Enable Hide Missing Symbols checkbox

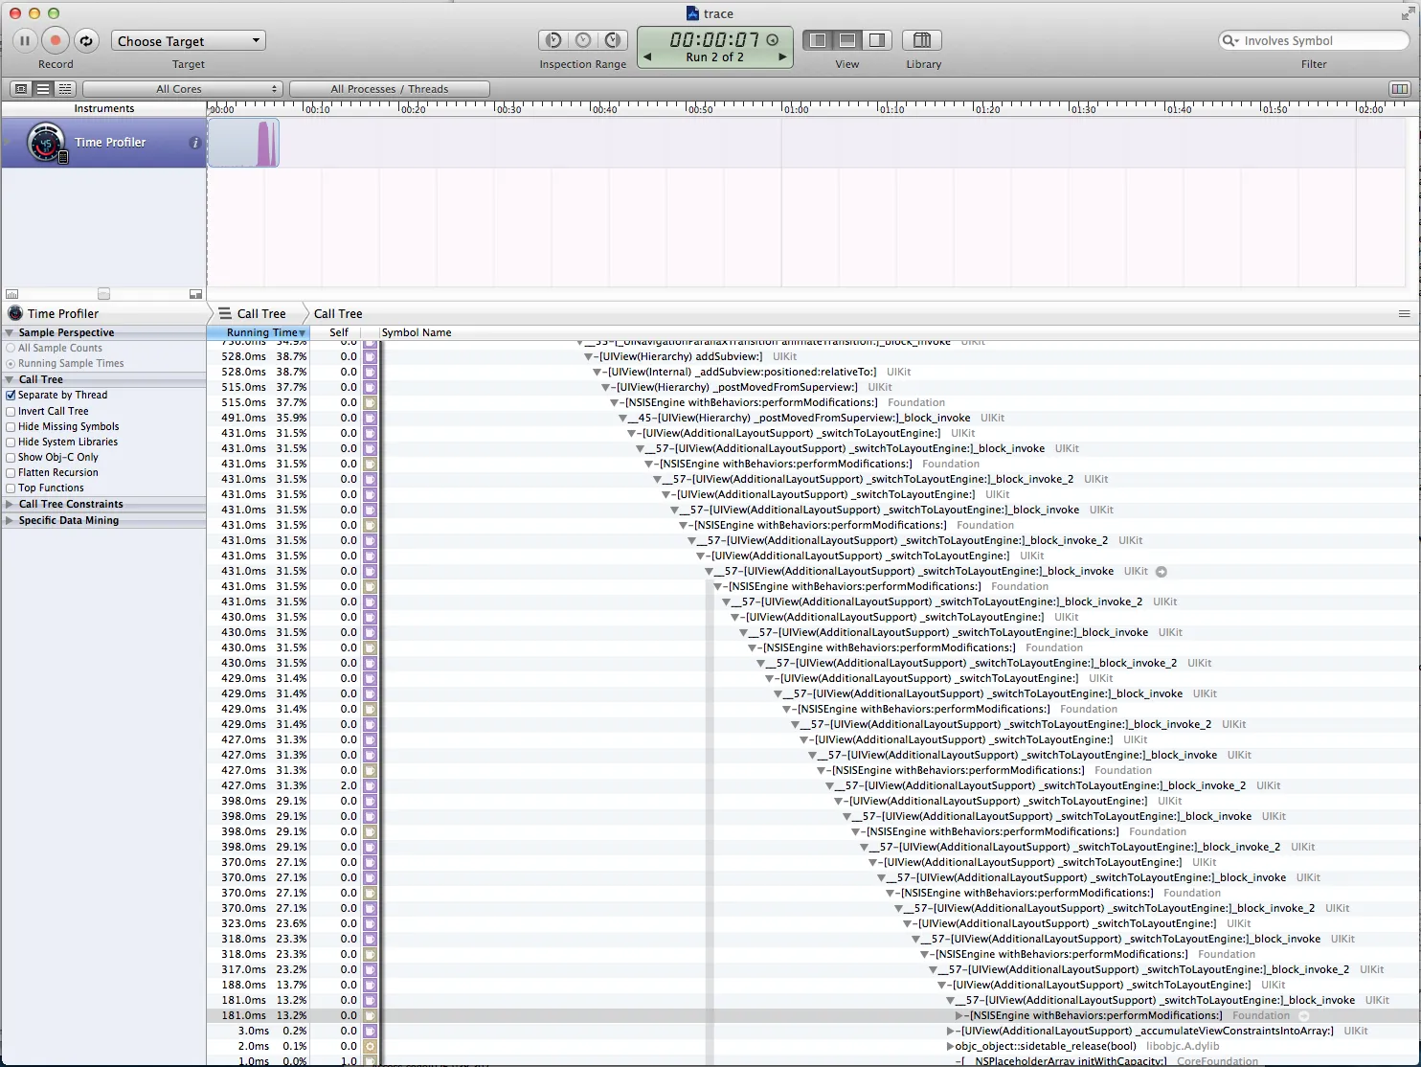(x=11, y=426)
